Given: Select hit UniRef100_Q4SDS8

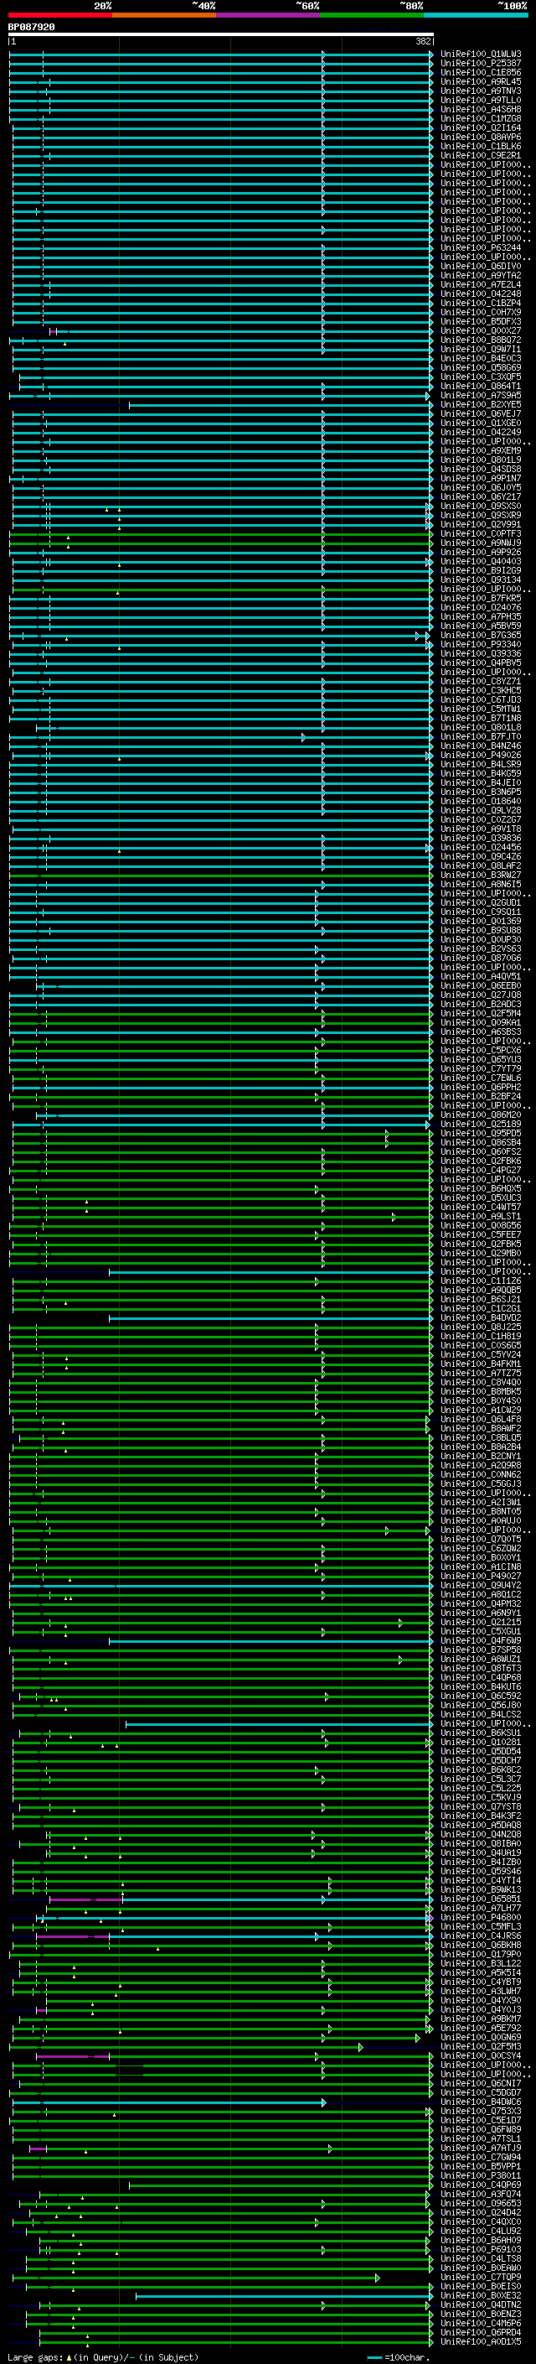Looking at the screenshot, I should [481, 469].
